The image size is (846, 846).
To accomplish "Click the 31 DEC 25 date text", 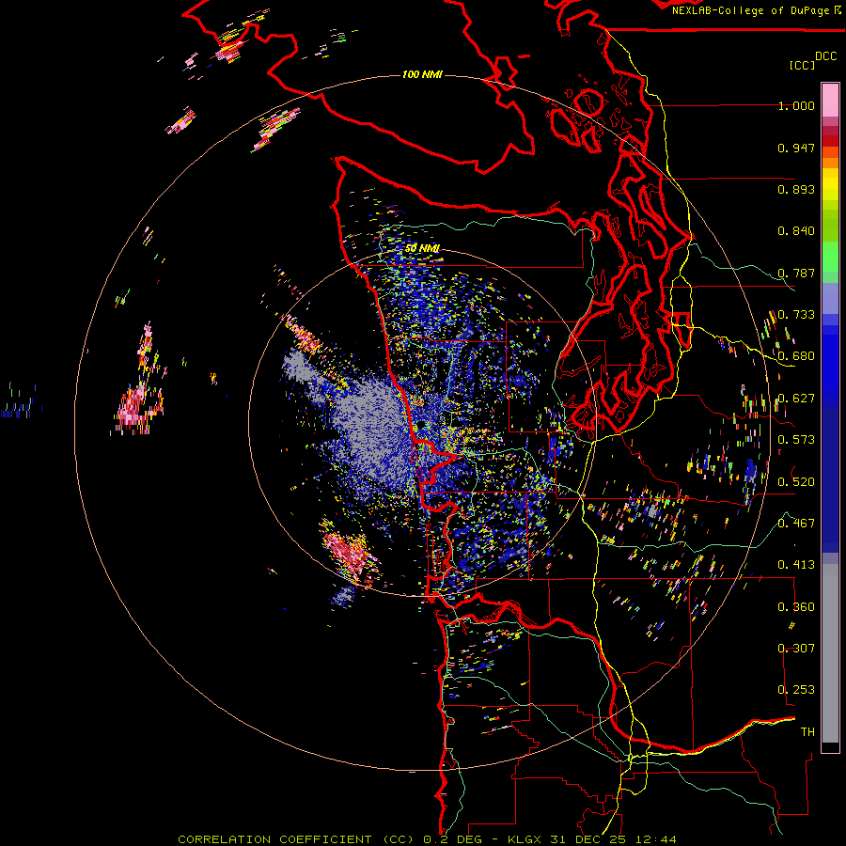I will pyautogui.click(x=590, y=839).
